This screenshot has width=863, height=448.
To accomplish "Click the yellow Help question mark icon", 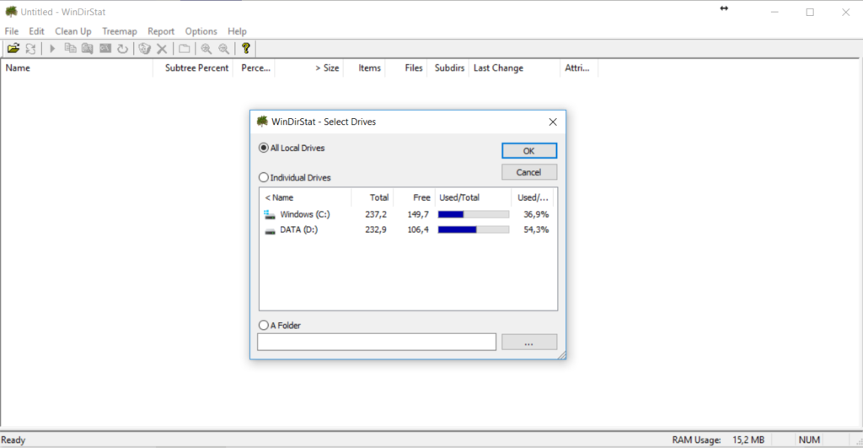I will pyautogui.click(x=246, y=48).
